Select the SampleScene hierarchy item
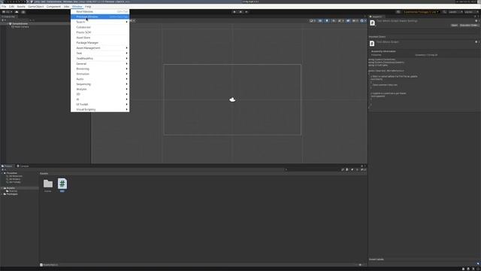The image size is (481, 271). [20, 23]
